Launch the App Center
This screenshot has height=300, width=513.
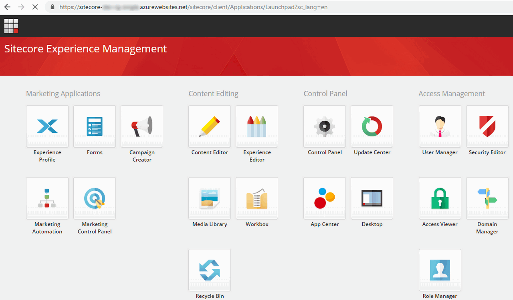325,198
